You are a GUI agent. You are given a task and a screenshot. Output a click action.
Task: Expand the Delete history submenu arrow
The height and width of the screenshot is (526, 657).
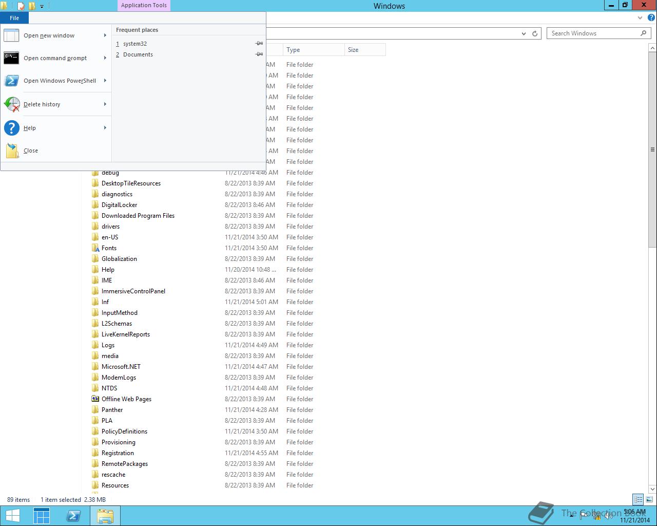click(x=105, y=104)
